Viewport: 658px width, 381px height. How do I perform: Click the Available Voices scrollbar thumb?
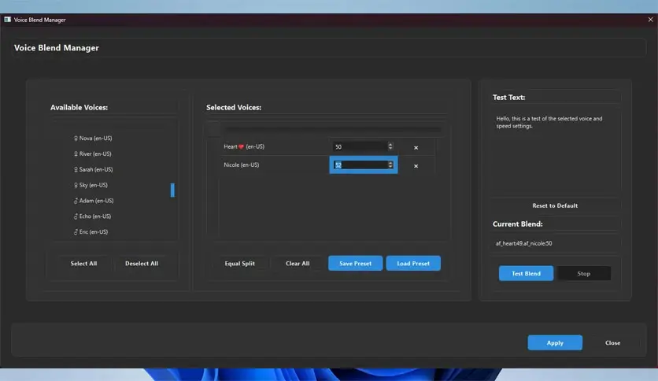click(x=172, y=190)
